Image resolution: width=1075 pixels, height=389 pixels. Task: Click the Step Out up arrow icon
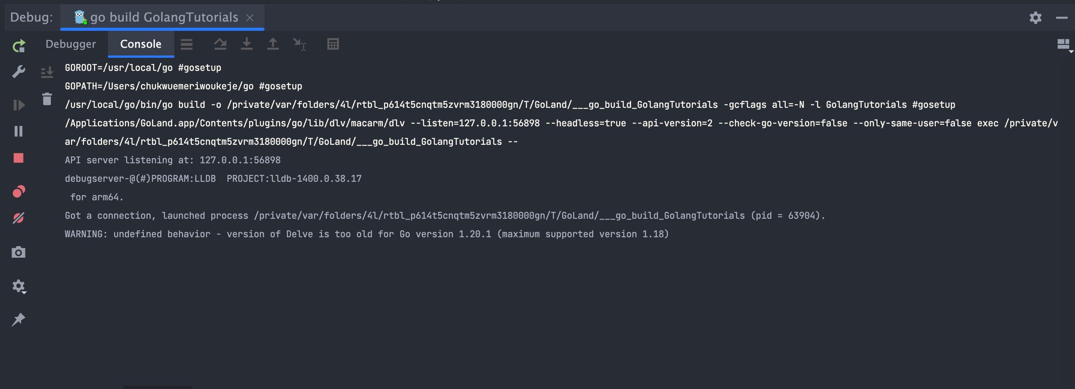(273, 44)
